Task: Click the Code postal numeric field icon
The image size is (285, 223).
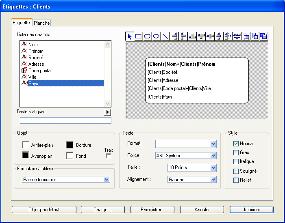Action: point(24,71)
